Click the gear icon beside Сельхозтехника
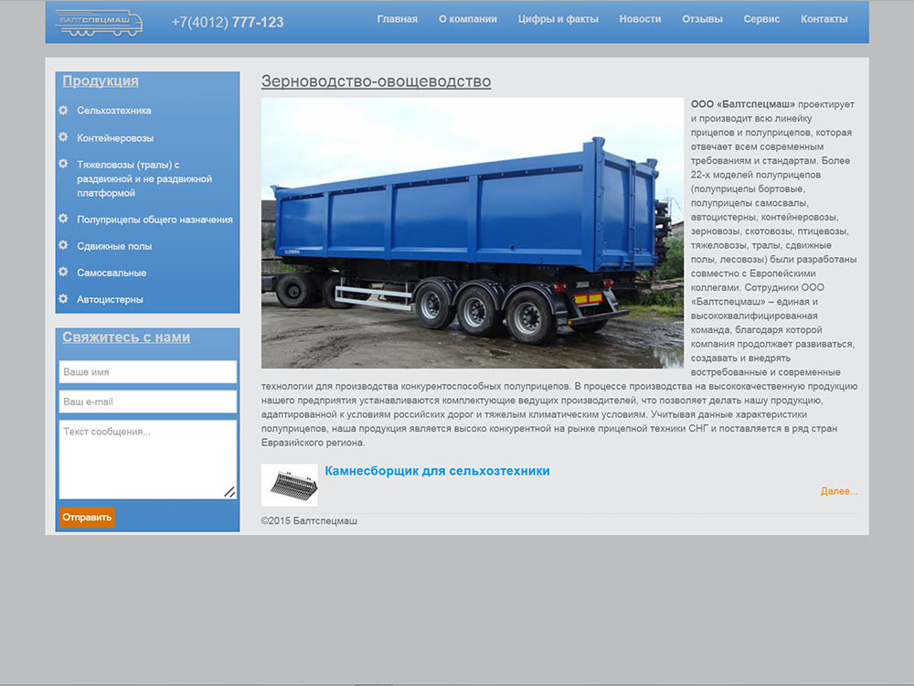This screenshot has height=686, width=914. pyautogui.click(x=64, y=110)
